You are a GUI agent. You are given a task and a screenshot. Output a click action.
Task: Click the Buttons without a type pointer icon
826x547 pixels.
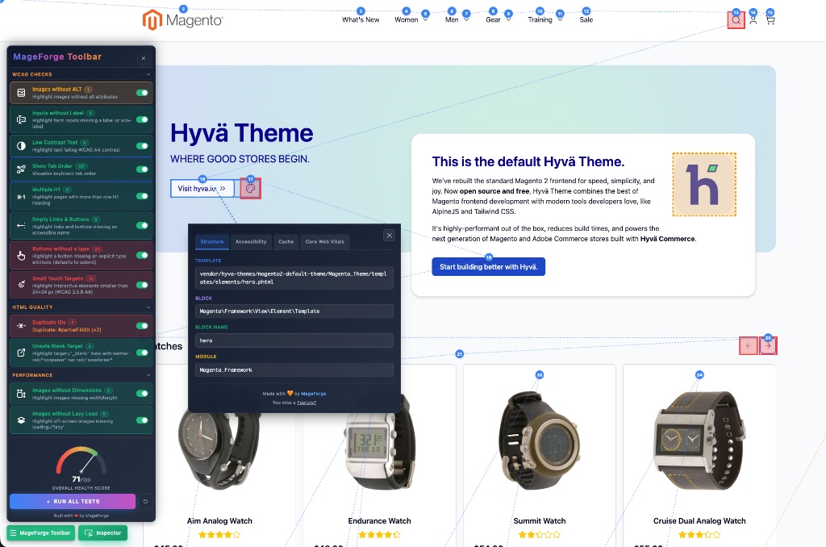[21, 256]
